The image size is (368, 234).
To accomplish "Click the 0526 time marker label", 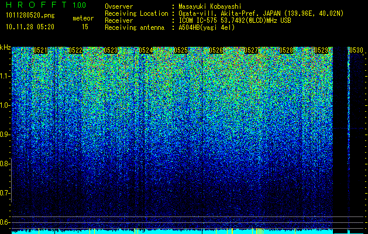I will [x=216, y=50].
